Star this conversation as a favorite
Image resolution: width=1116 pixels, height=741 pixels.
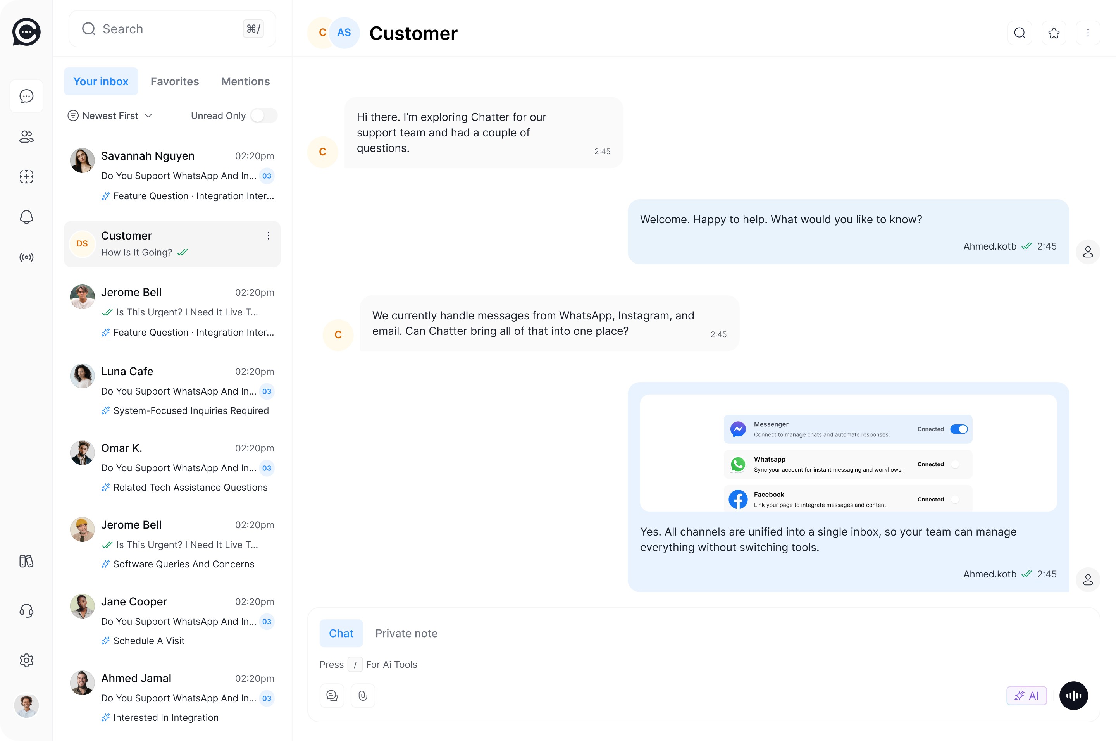coord(1054,33)
